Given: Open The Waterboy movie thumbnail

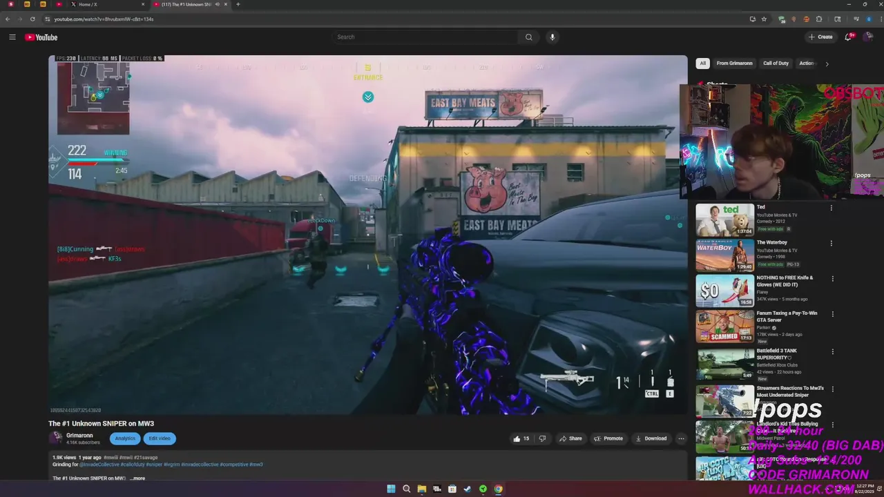Looking at the screenshot, I should (724, 255).
